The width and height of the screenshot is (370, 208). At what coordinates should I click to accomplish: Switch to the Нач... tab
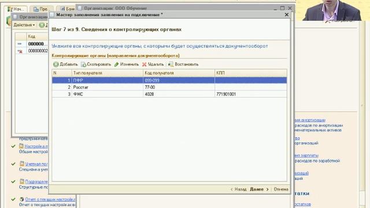[16, 9]
